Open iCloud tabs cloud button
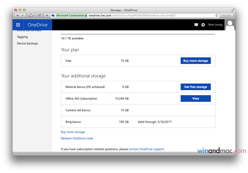Image resolution: width=248 pixels, height=173 pixels. coord(31,15)
